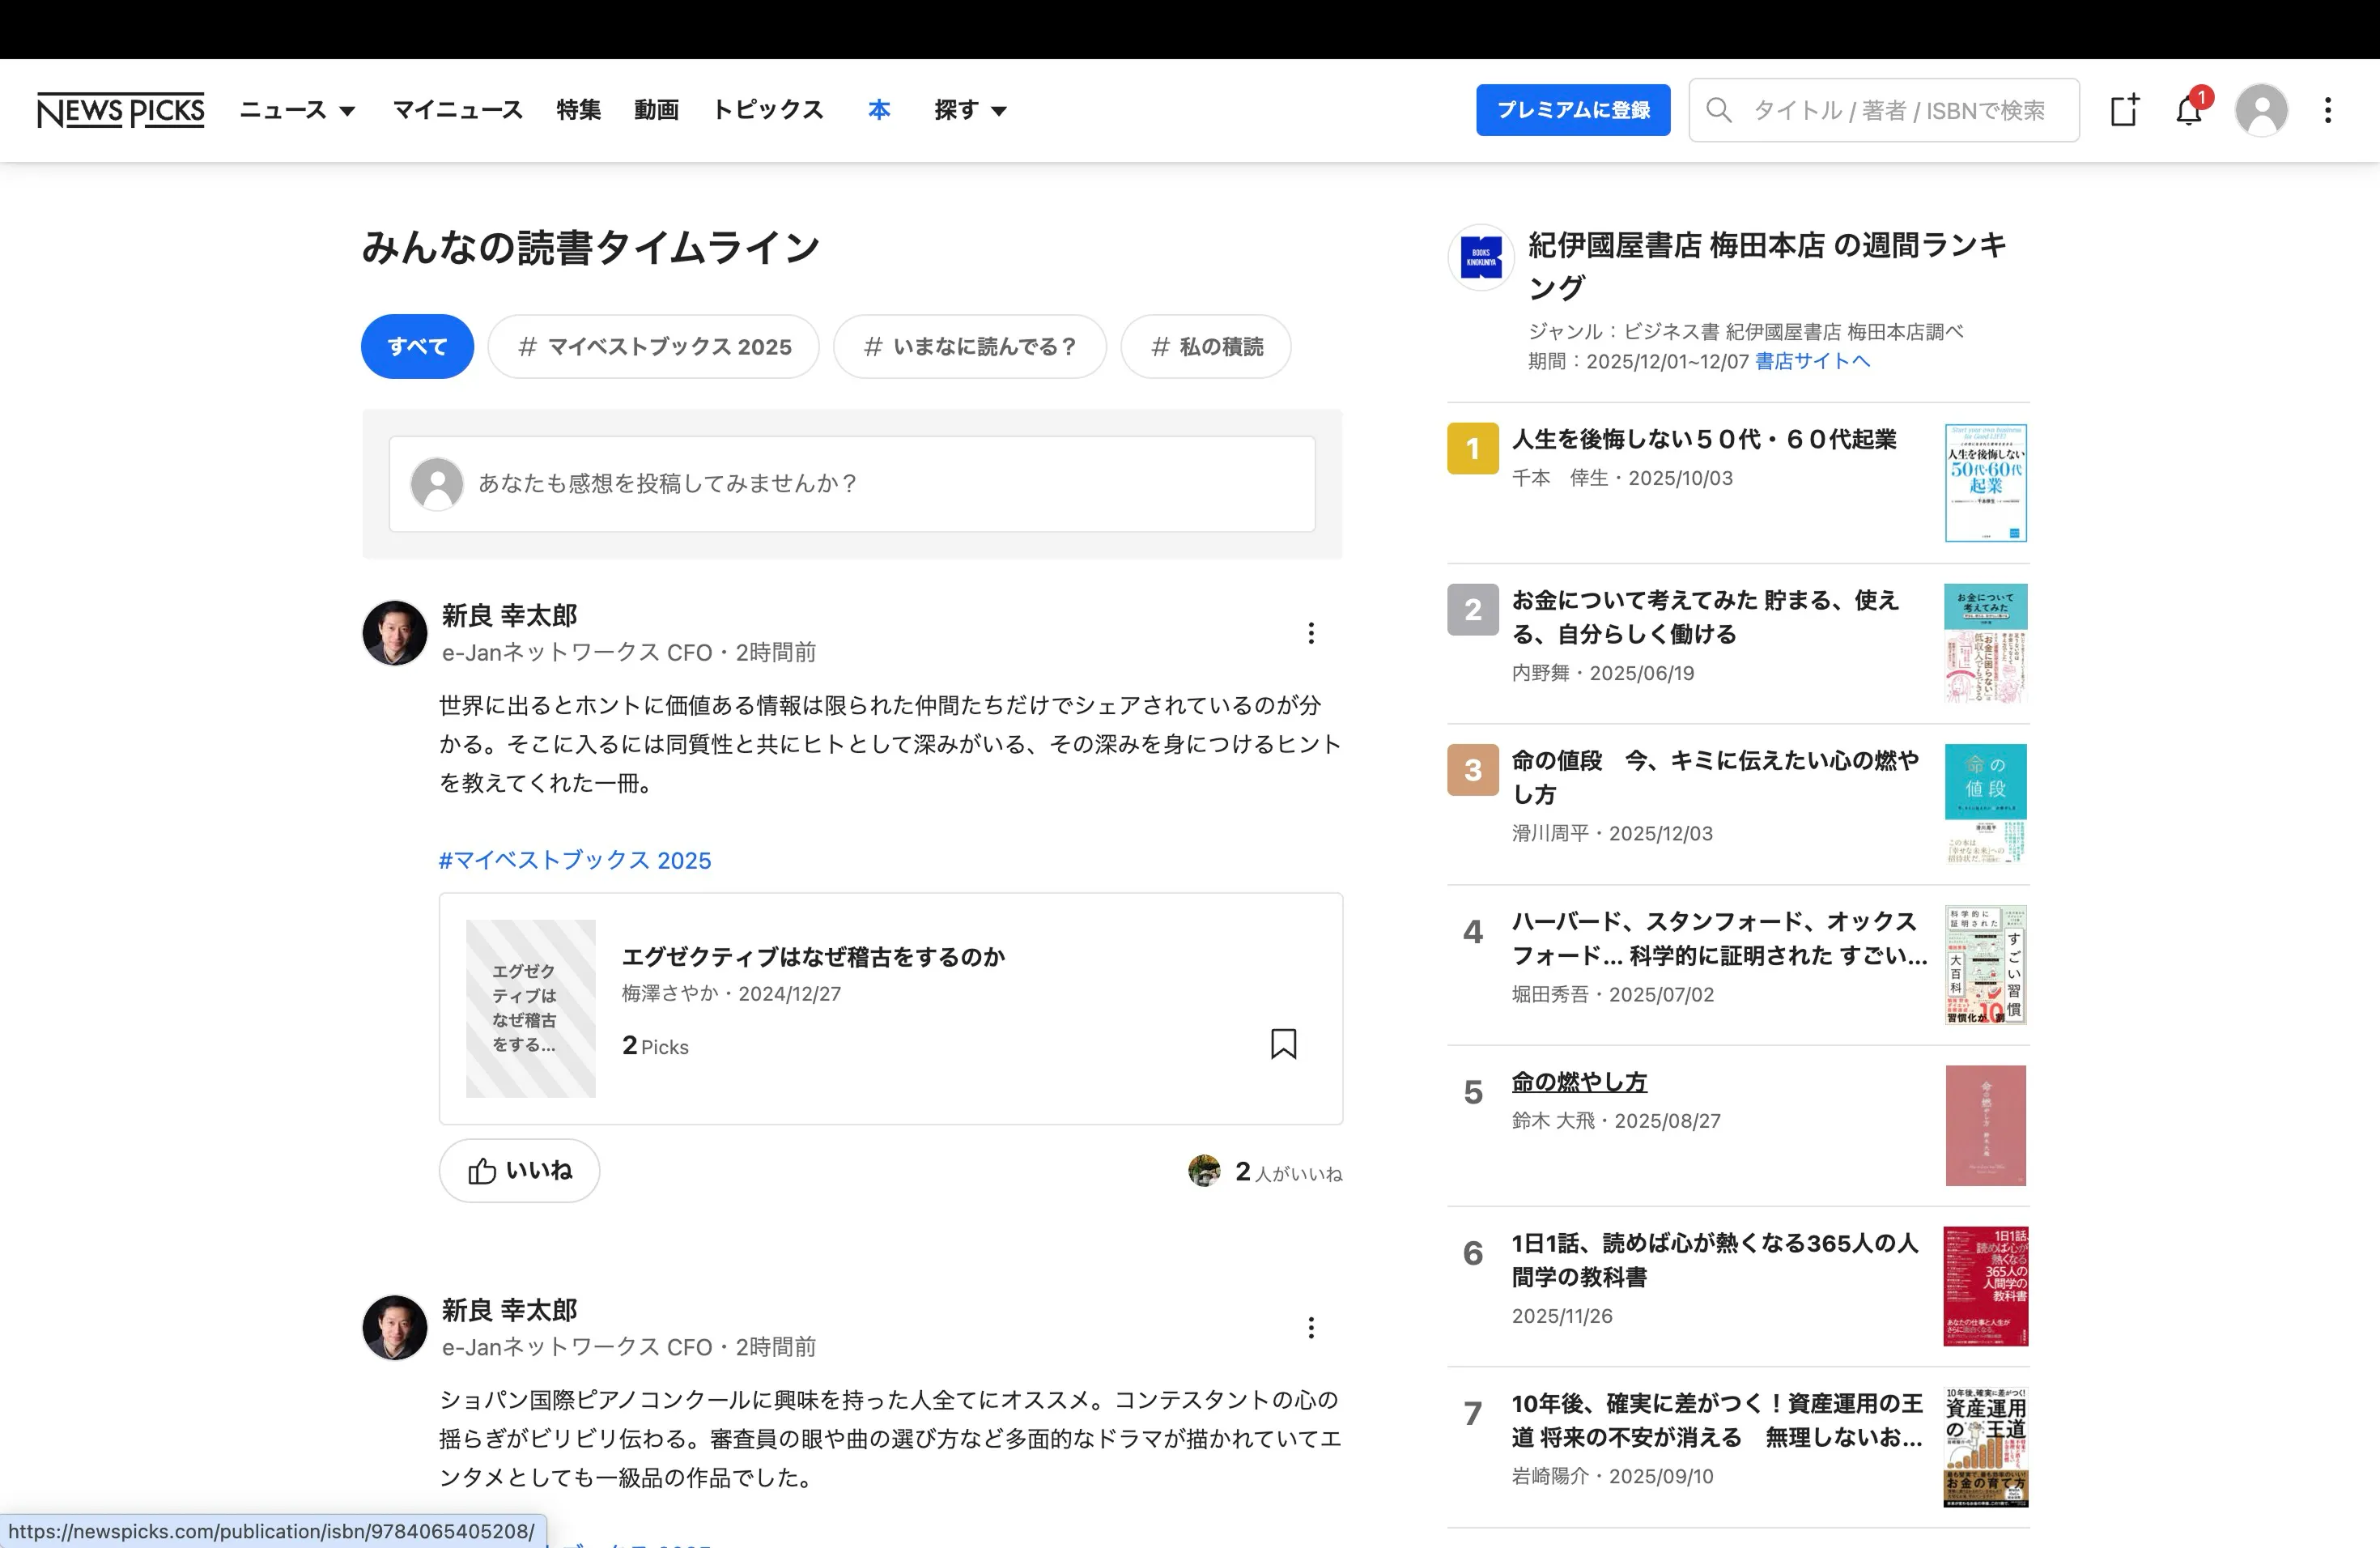The image size is (2380, 1548).
Task: Click the いいね button on first post
Action: [519, 1171]
